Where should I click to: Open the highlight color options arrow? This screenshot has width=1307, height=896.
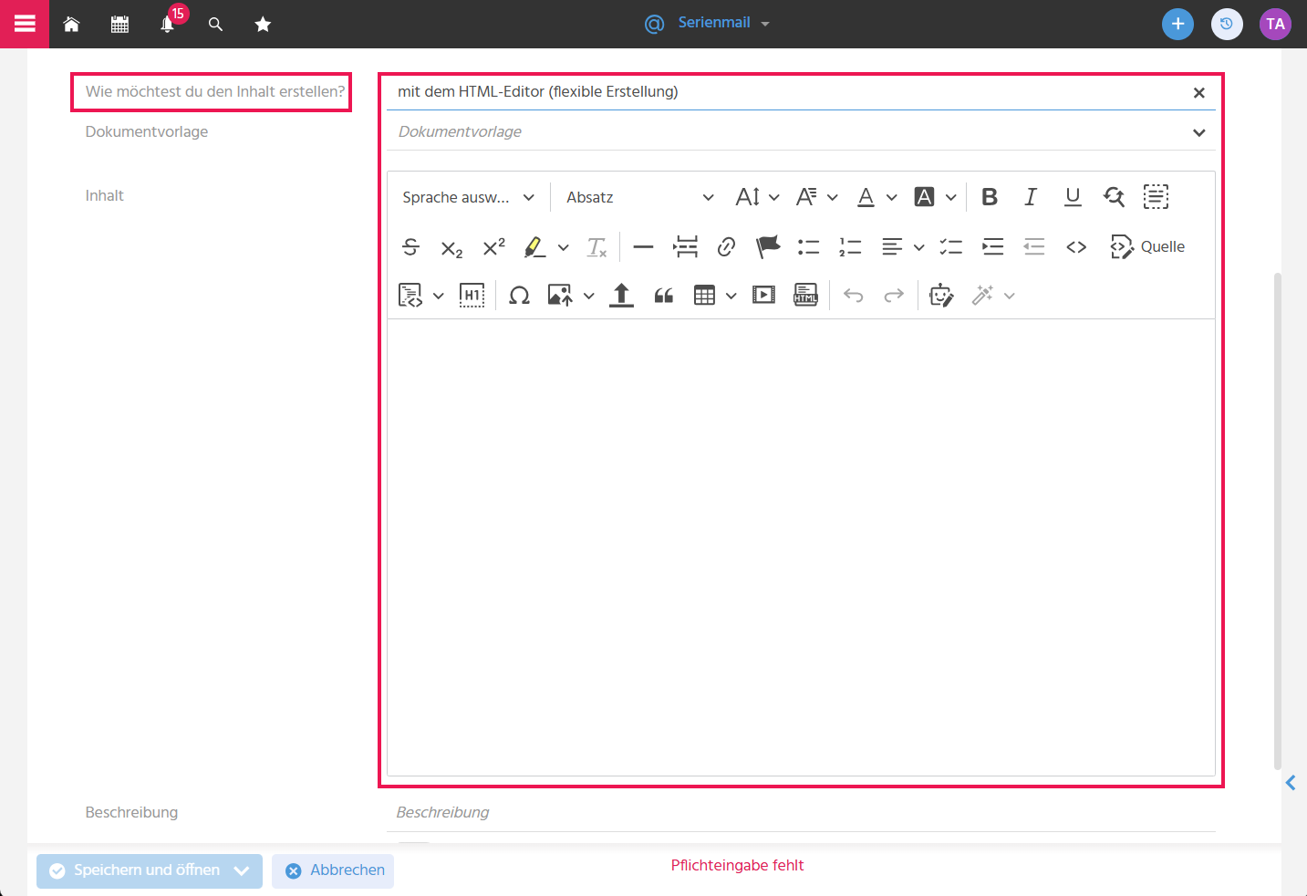tap(563, 247)
